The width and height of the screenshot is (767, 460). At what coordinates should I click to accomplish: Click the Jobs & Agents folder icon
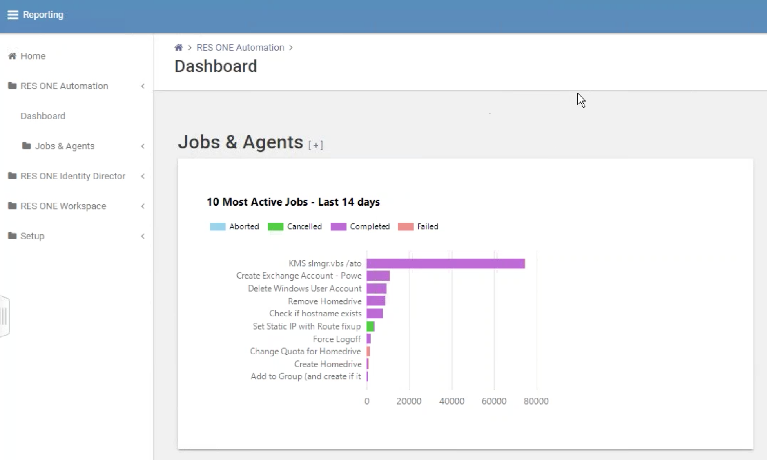27,146
